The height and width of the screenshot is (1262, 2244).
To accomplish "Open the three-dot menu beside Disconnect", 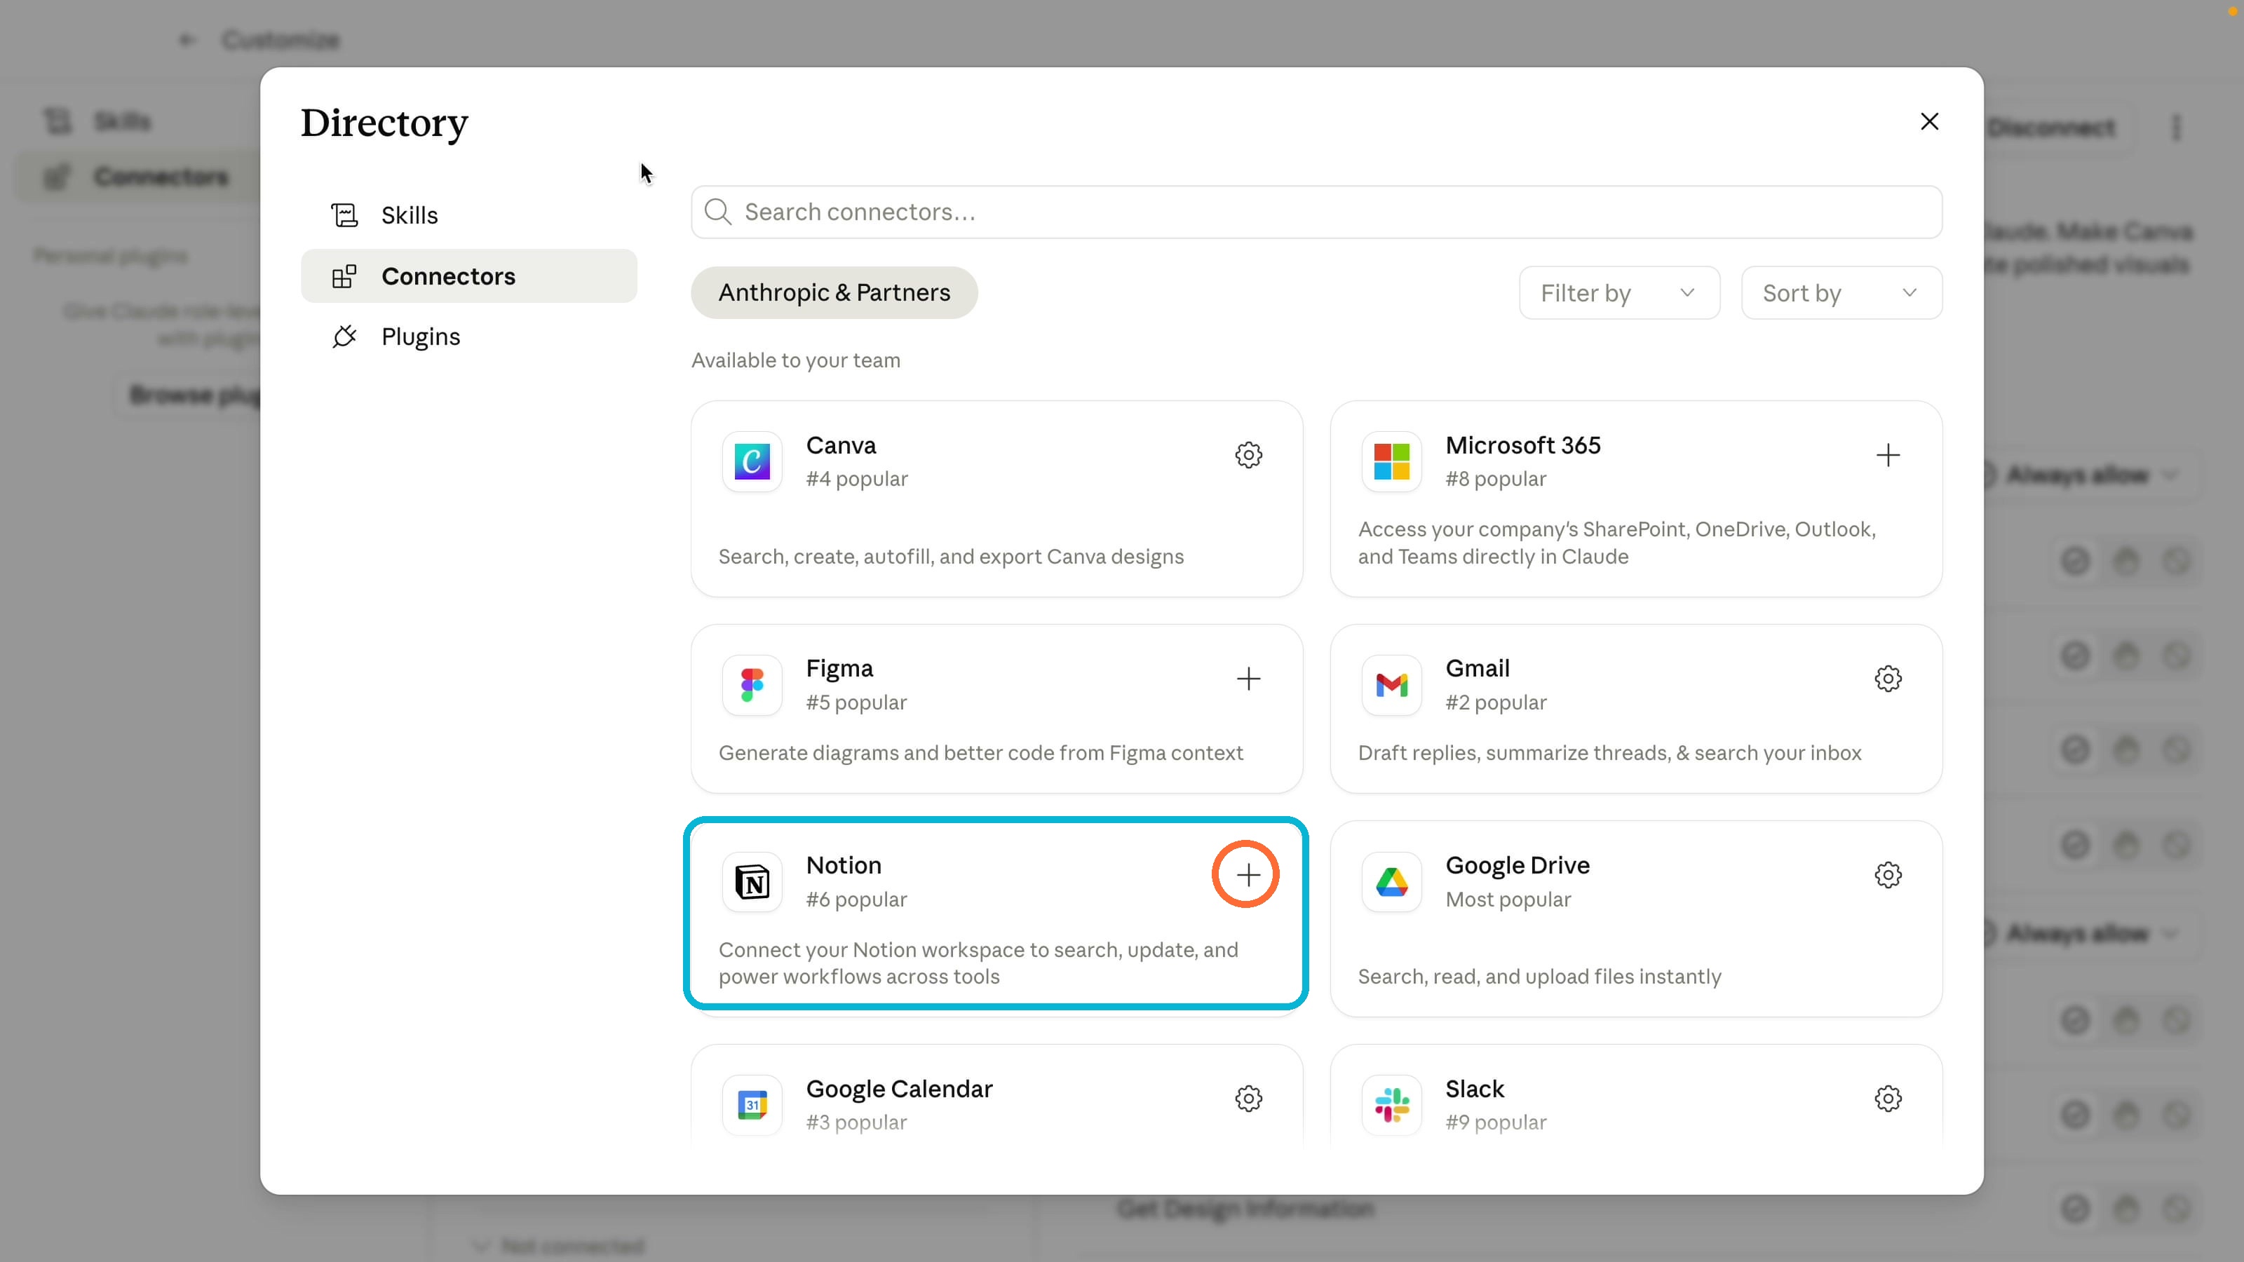I will click(x=2176, y=128).
